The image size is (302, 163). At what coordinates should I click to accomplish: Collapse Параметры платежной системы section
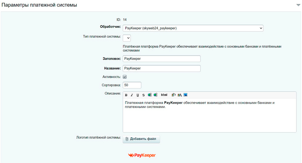298,5
